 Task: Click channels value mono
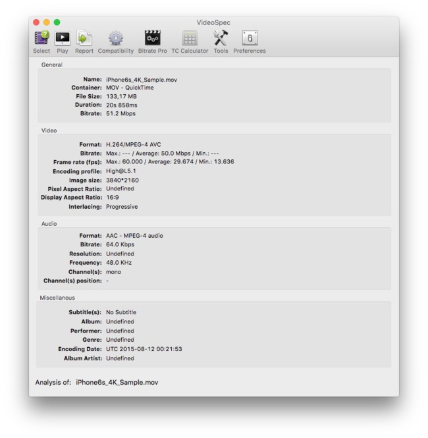[113, 272]
